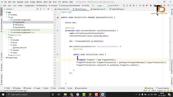Viewport: 173px width, 97px height.
Task: Click the Windows taskbar search box
Action: pyautogui.click(x=28, y=95)
